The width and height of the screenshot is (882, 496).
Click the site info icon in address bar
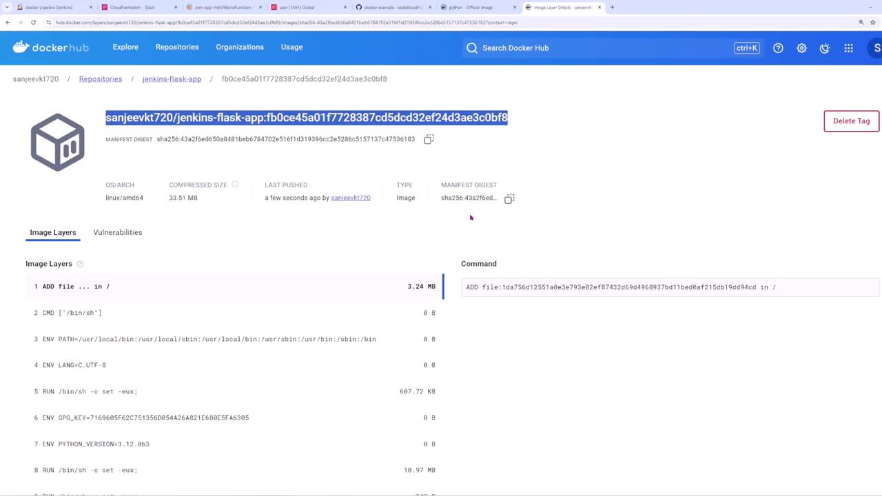pos(48,22)
